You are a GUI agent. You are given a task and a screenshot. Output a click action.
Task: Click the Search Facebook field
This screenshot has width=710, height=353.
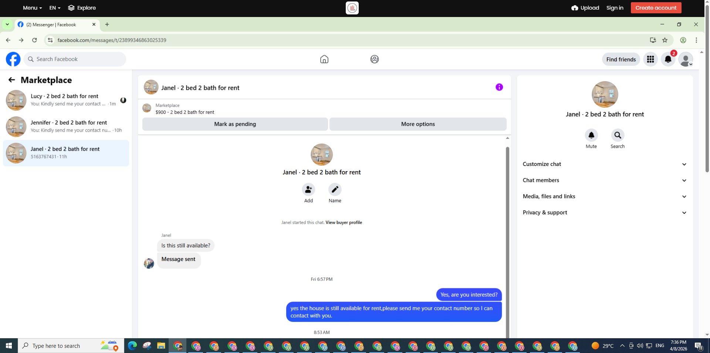pyautogui.click(x=75, y=59)
